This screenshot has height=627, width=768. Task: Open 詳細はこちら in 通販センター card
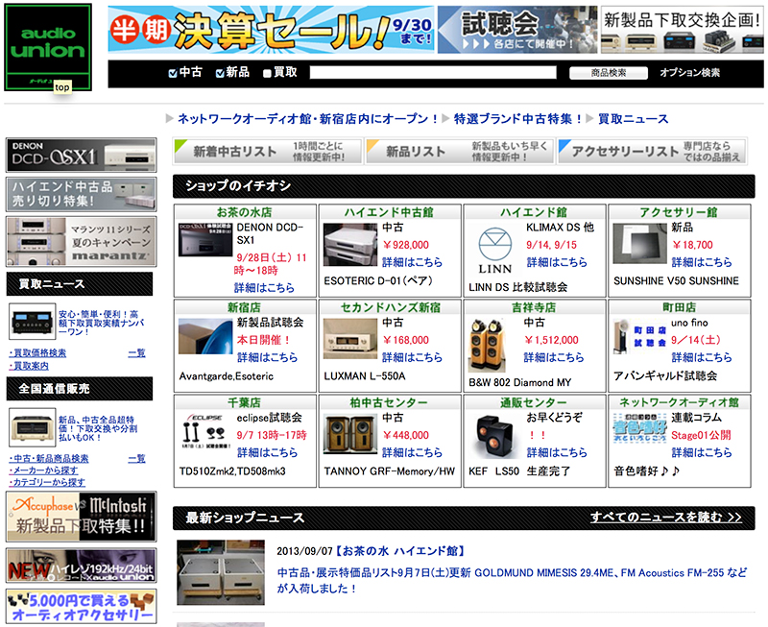[557, 452]
